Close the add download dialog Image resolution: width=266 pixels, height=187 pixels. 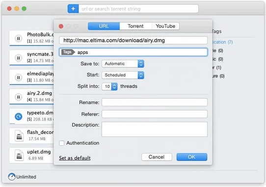click(x=61, y=27)
